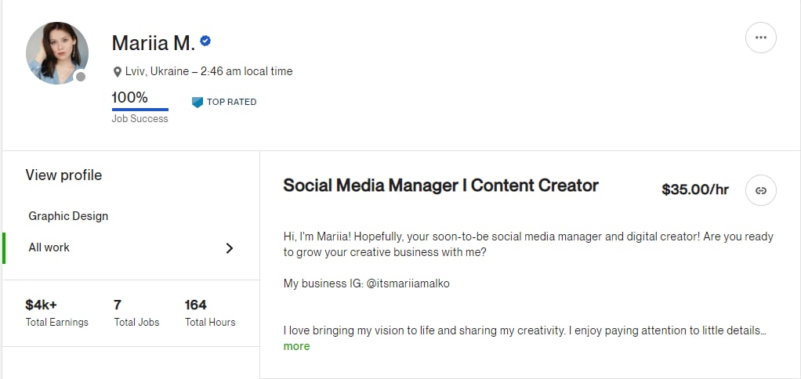Click the Top Rated shield badge icon
This screenshot has height=379, width=801.
[198, 102]
